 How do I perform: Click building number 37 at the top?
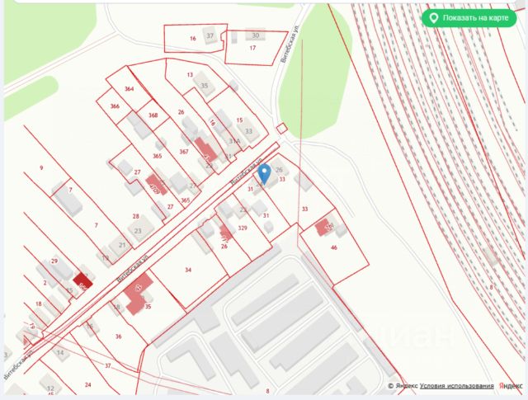click(x=210, y=35)
